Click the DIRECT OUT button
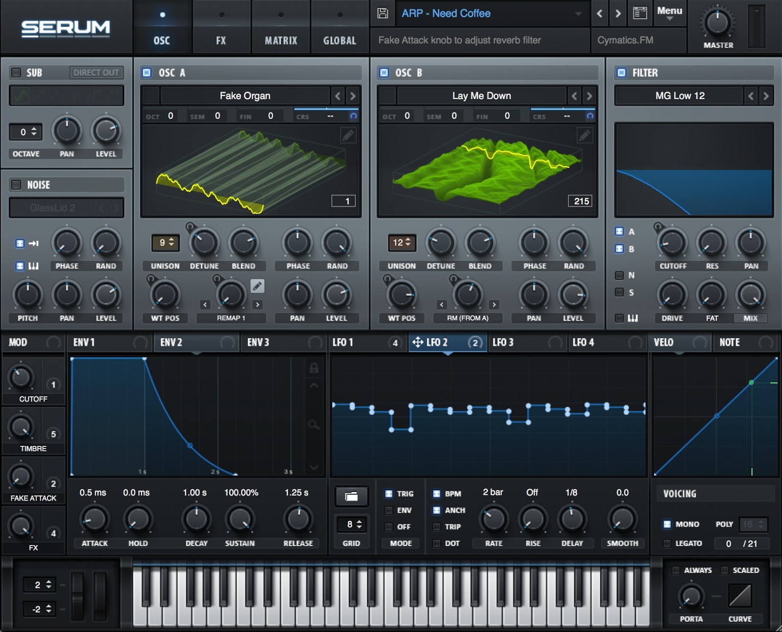 96,72
